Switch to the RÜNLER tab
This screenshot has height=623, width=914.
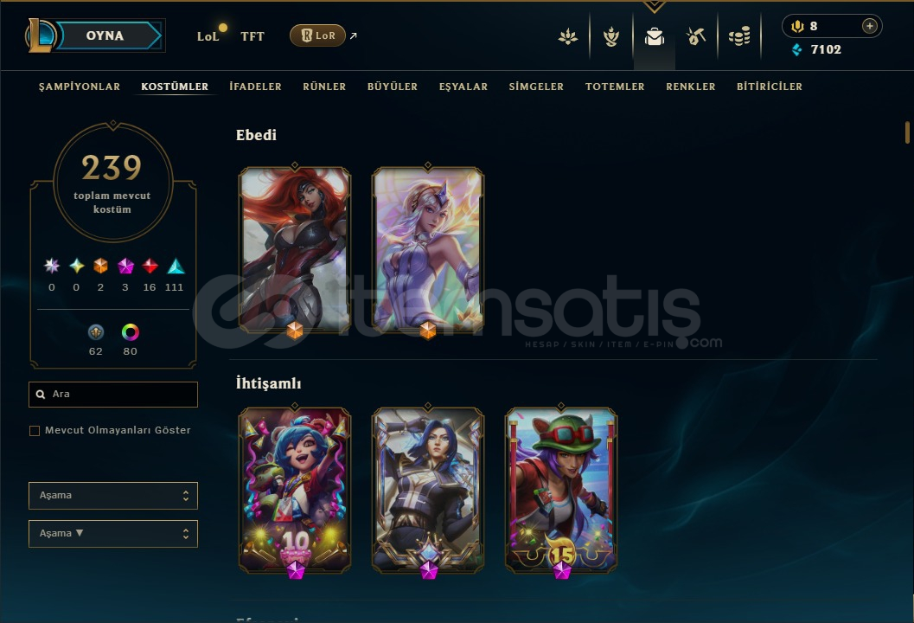coord(324,87)
